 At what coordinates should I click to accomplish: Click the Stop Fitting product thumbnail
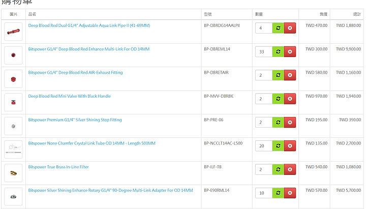coord(13,126)
